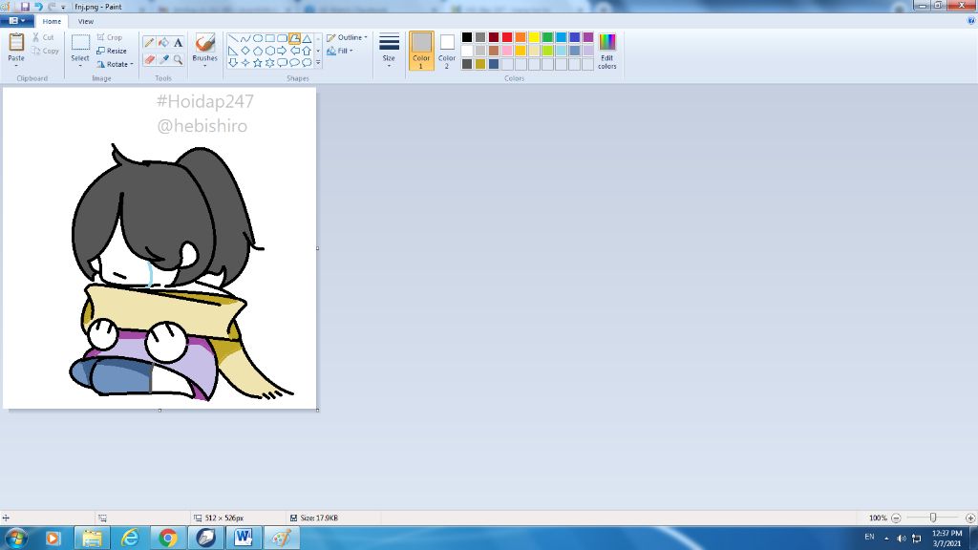Open the Size thickness dropdown
The image size is (978, 550).
[x=389, y=51]
